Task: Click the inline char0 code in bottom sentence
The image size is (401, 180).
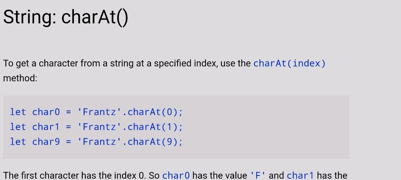Action: point(176,176)
